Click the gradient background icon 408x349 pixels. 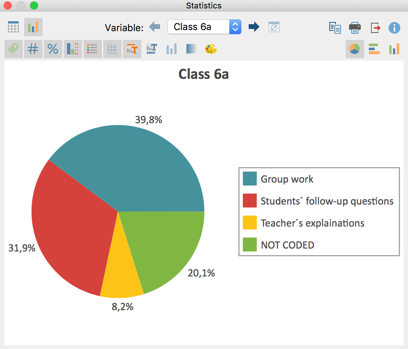[191, 49]
